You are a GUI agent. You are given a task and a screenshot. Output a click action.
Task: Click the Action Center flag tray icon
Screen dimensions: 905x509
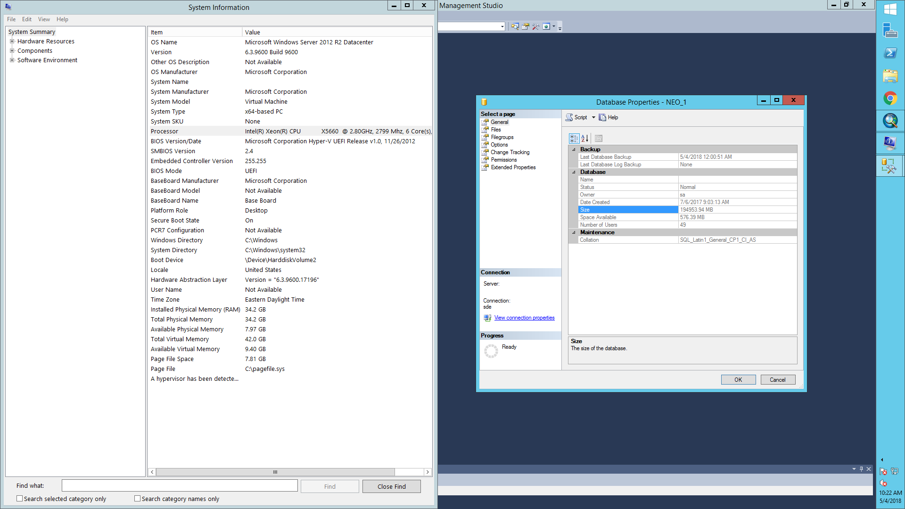(x=884, y=471)
